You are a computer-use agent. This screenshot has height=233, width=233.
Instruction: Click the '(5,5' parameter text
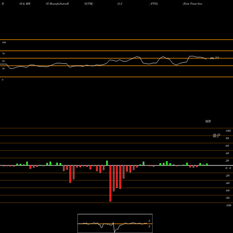coord(120,4)
